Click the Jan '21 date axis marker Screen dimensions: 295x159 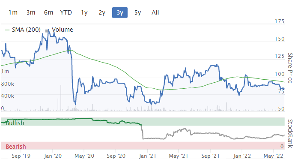click(147, 156)
